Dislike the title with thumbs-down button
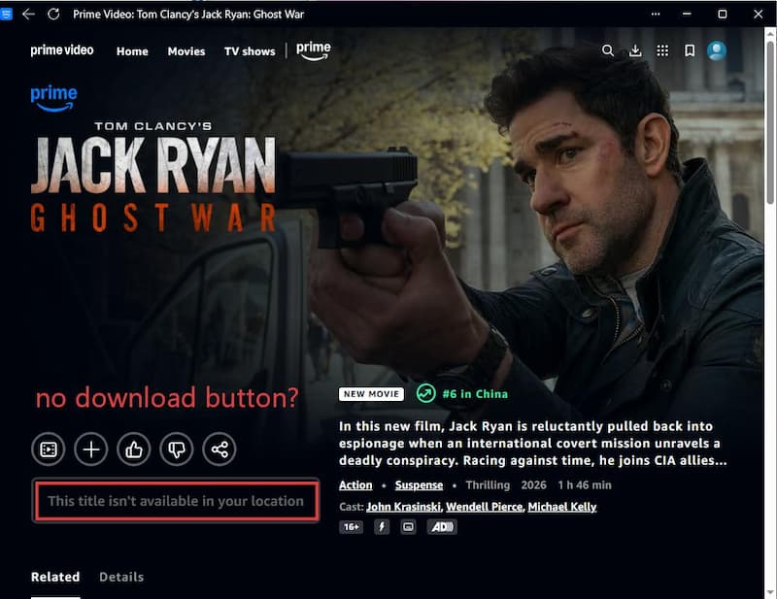 177,449
